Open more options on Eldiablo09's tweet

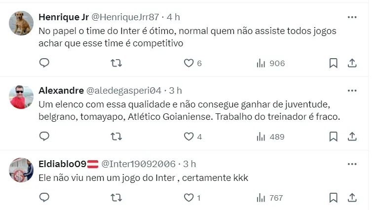(x=352, y=164)
